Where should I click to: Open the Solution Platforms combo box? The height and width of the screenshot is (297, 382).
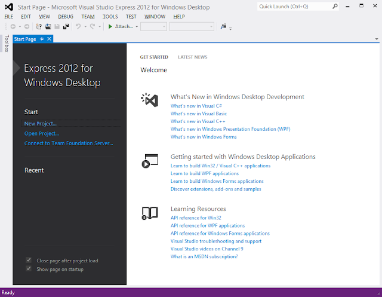point(192,26)
